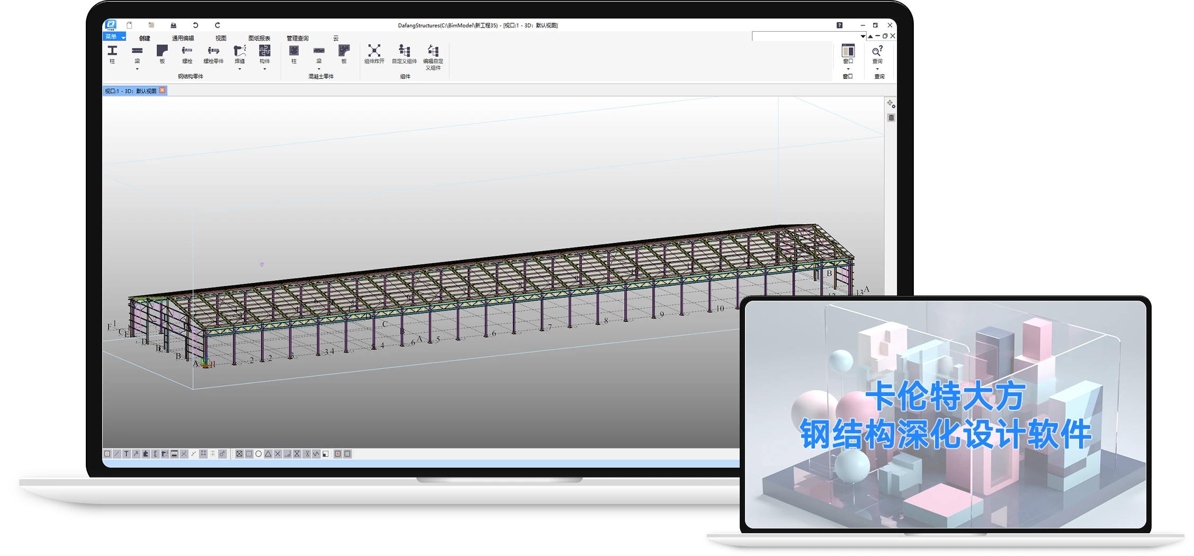Click the help question mark button
This screenshot has height=556, width=1194.
[x=839, y=25]
